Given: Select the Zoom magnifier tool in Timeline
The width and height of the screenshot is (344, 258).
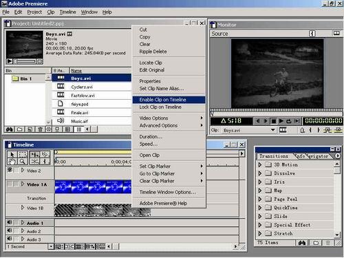Looking at the screenshot, I should point(23,162).
